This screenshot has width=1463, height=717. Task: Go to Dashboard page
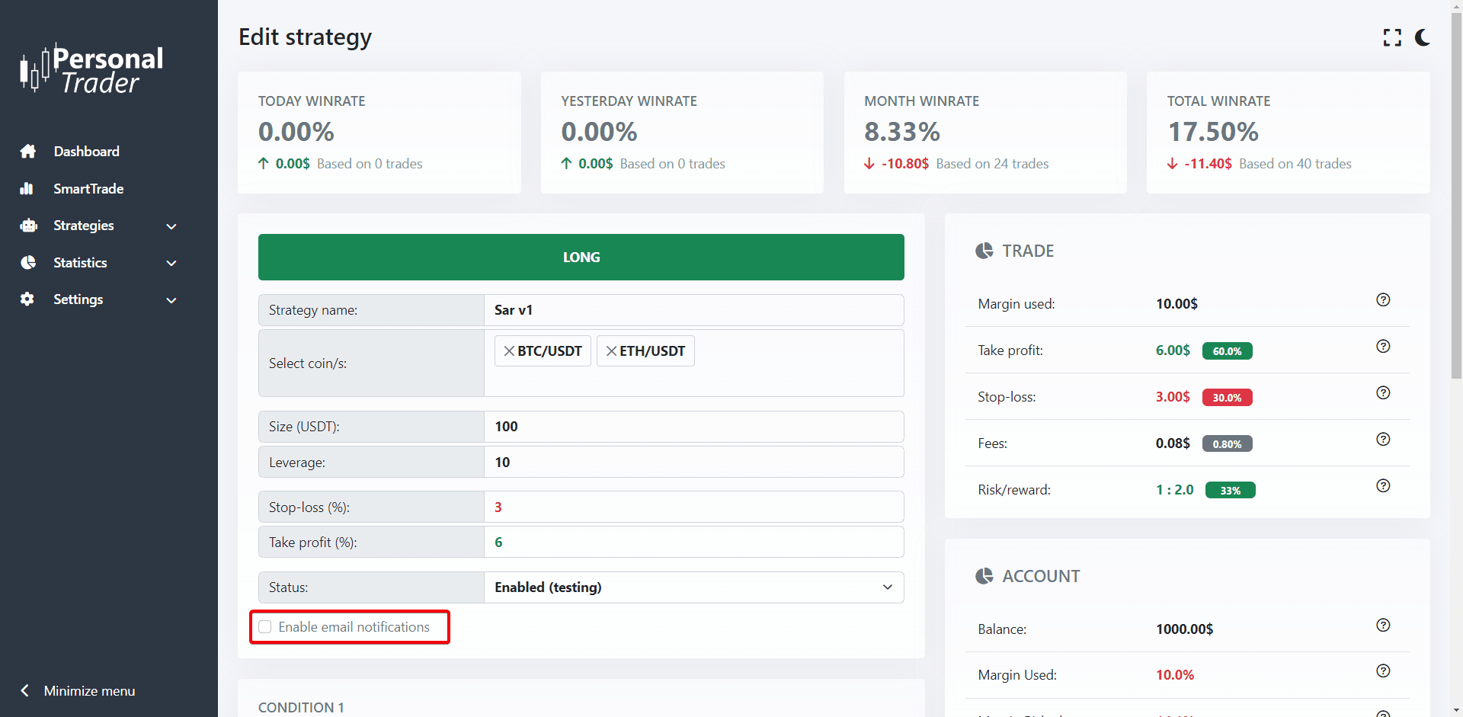coord(86,152)
